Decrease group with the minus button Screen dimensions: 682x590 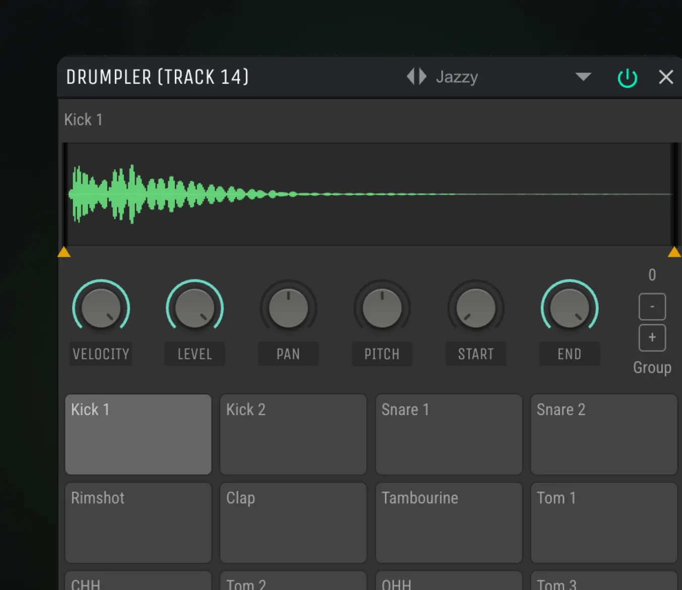[x=652, y=306]
